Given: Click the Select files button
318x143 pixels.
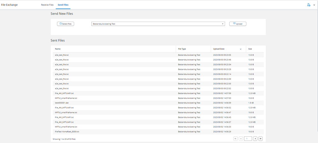Looking at the screenshot, I should click(66, 24).
